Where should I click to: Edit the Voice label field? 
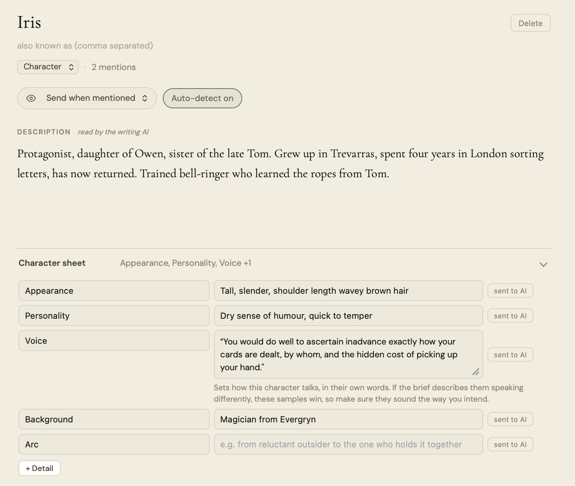[114, 341]
